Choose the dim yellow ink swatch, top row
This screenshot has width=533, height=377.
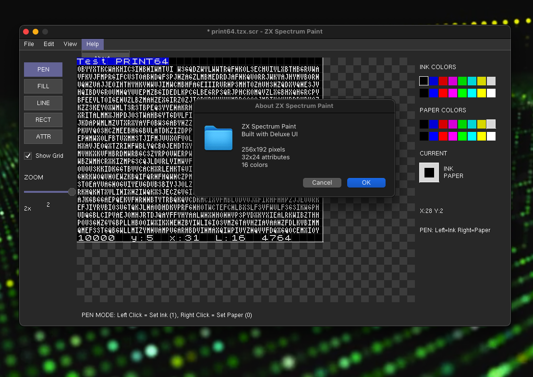(481, 81)
